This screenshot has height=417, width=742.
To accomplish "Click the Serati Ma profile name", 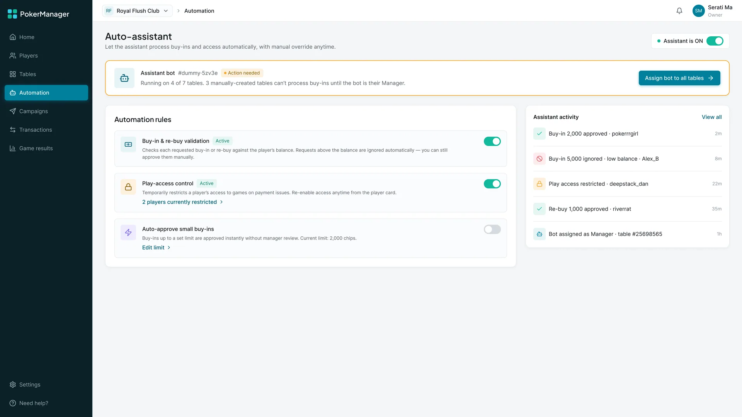I will pos(720,7).
